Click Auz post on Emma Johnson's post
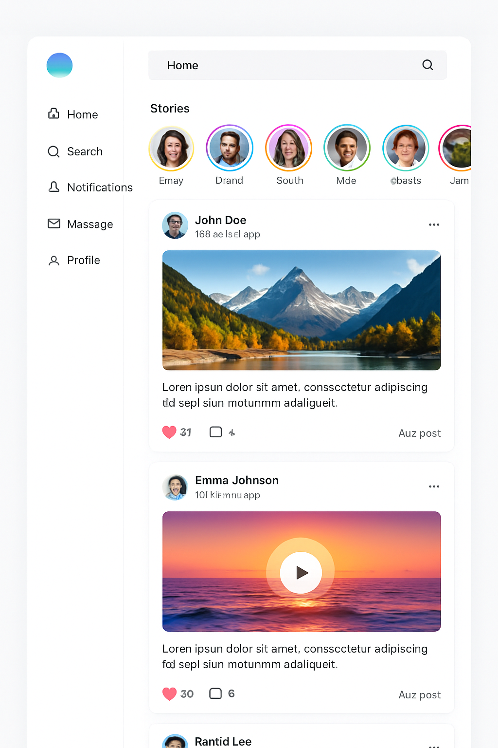This screenshot has height=748, width=498. click(419, 694)
